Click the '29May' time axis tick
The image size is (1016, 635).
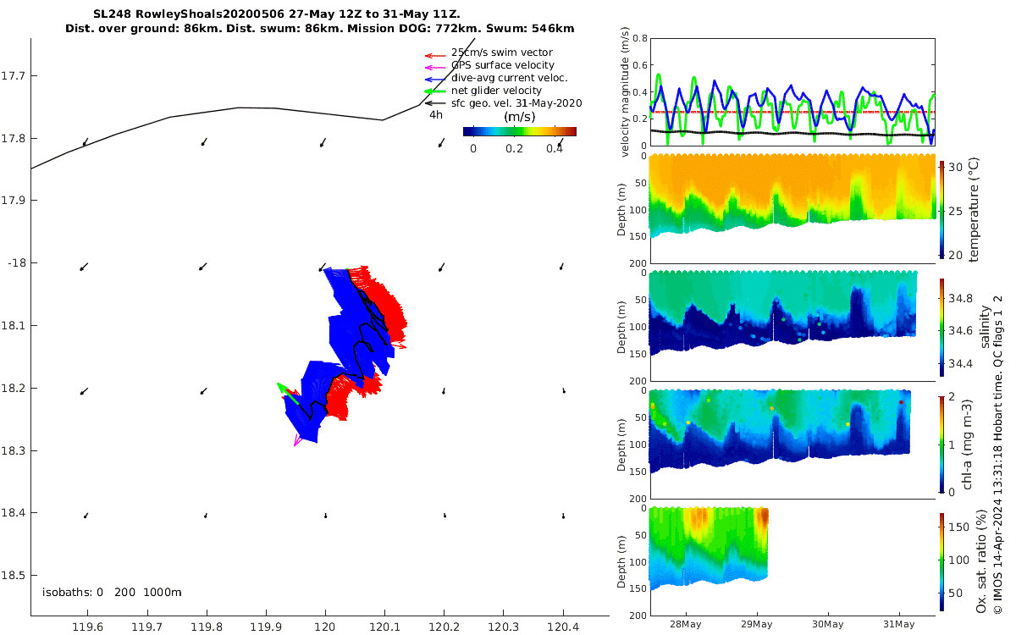tap(756, 625)
